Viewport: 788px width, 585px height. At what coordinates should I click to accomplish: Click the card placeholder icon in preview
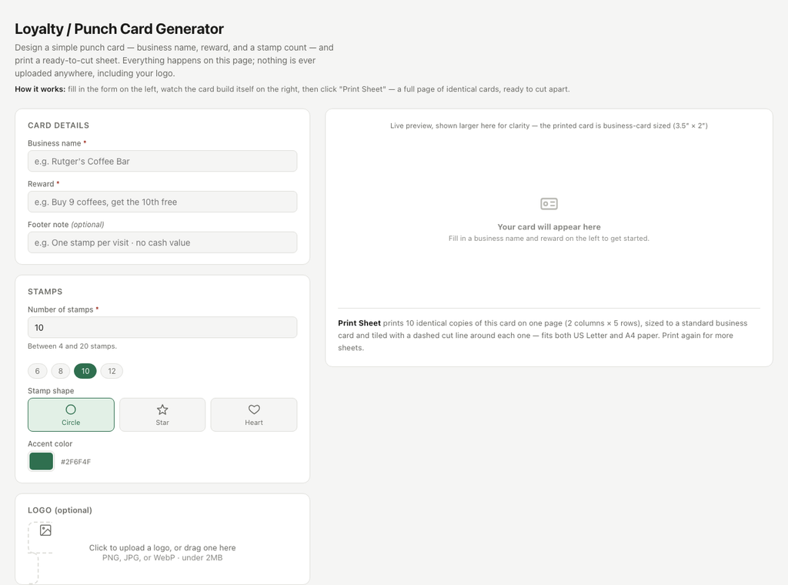coord(549,204)
